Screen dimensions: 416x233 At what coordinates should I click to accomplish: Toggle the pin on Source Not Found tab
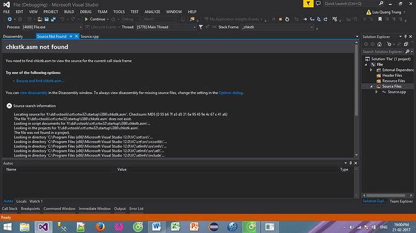[71, 36]
